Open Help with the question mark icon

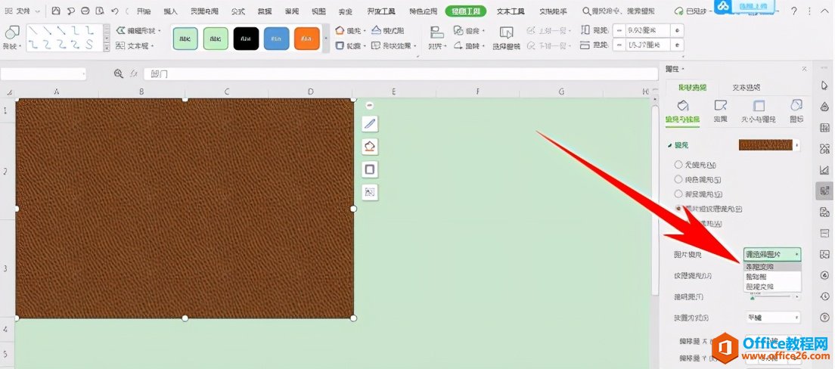[x=794, y=11]
